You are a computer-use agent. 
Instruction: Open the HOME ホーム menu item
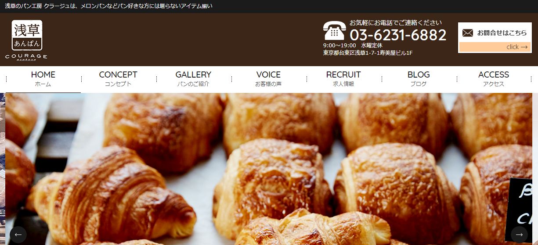click(x=43, y=79)
